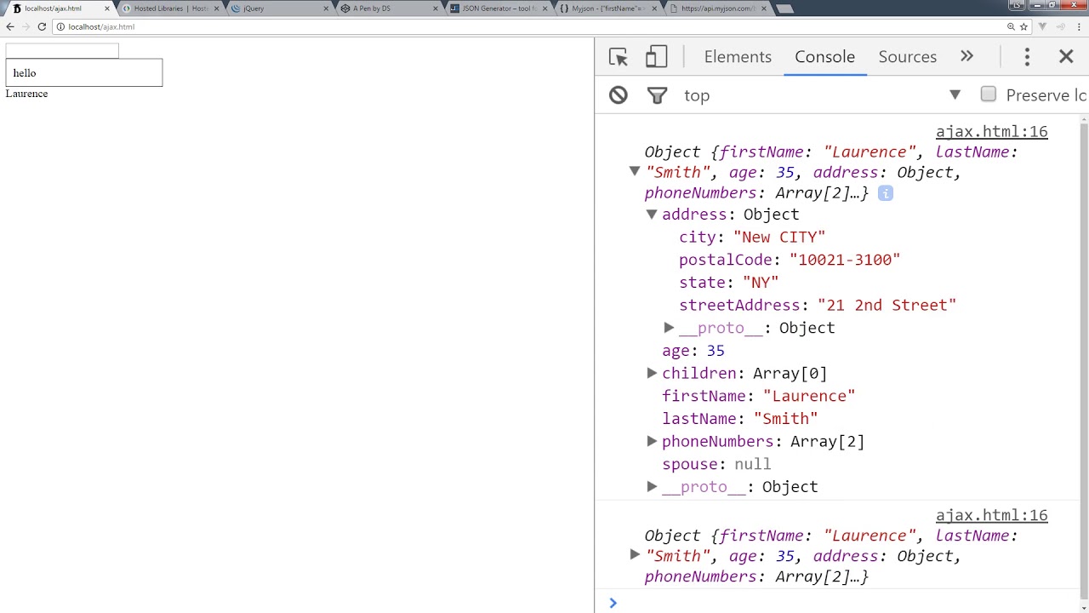Screen dimensions: 1089x613
Task: Switch to the Sources tab
Action: tap(907, 57)
